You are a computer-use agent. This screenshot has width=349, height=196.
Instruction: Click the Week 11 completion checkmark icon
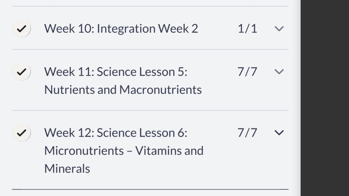point(21,71)
